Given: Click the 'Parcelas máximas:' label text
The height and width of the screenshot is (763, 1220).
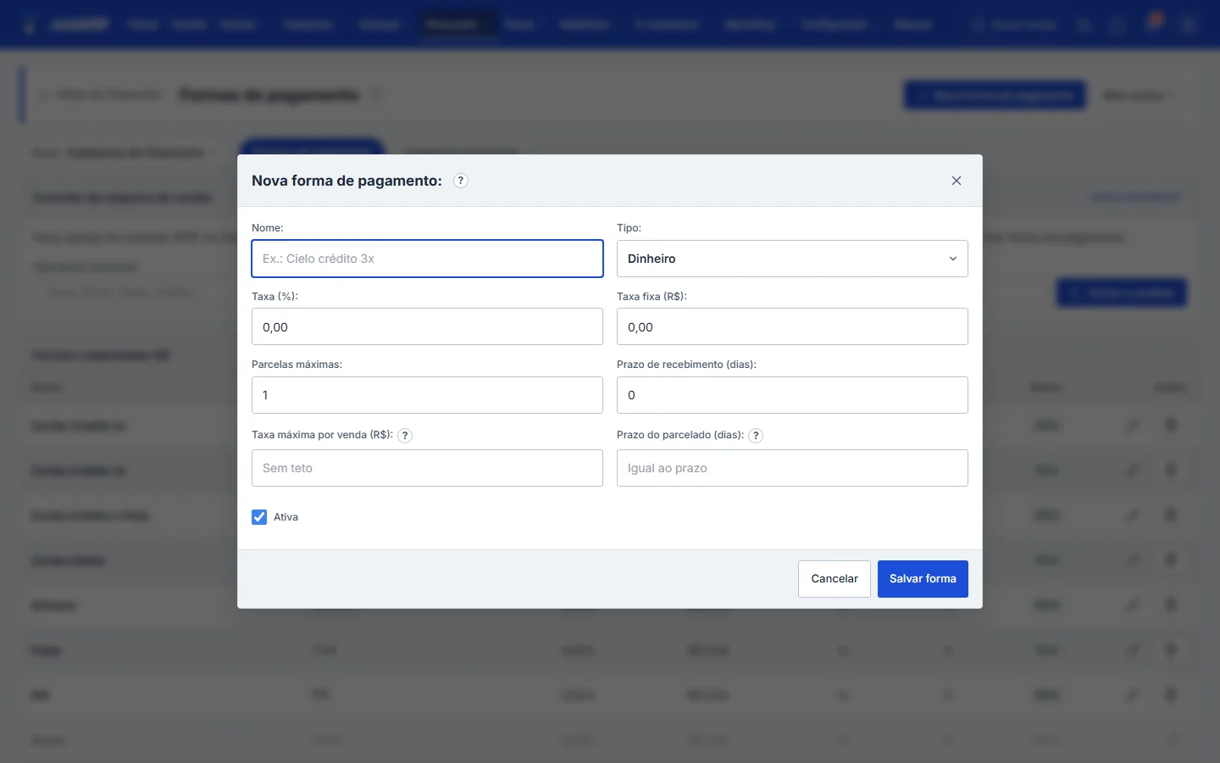Looking at the screenshot, I should click(x=297, y=365).
